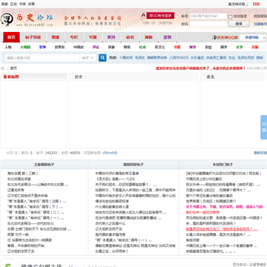267x267 pixels.
Task: Open the 聚贤庄 category link
Action: click(x=159, y=47)
